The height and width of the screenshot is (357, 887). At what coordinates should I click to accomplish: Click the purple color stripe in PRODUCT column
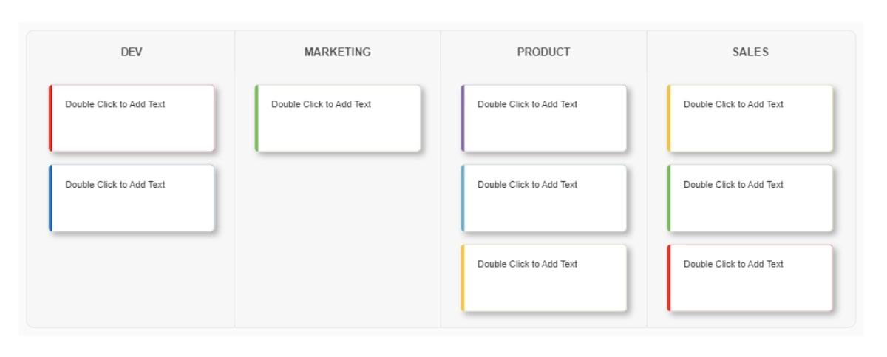(463, 118)
